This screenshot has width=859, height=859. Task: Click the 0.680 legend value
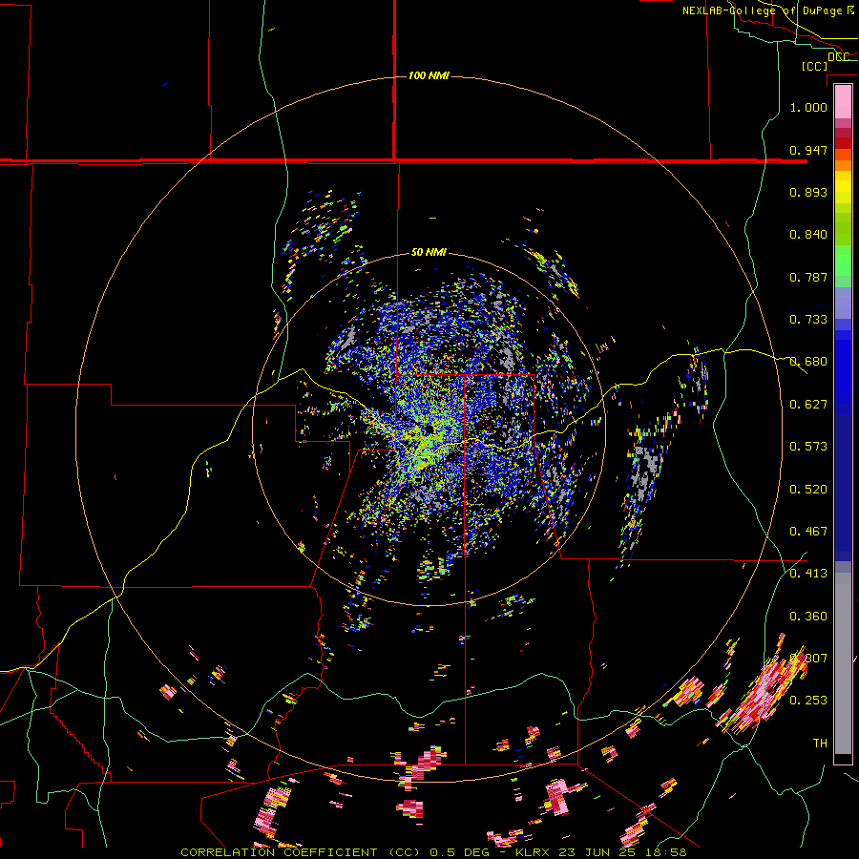tap(808, 362)
